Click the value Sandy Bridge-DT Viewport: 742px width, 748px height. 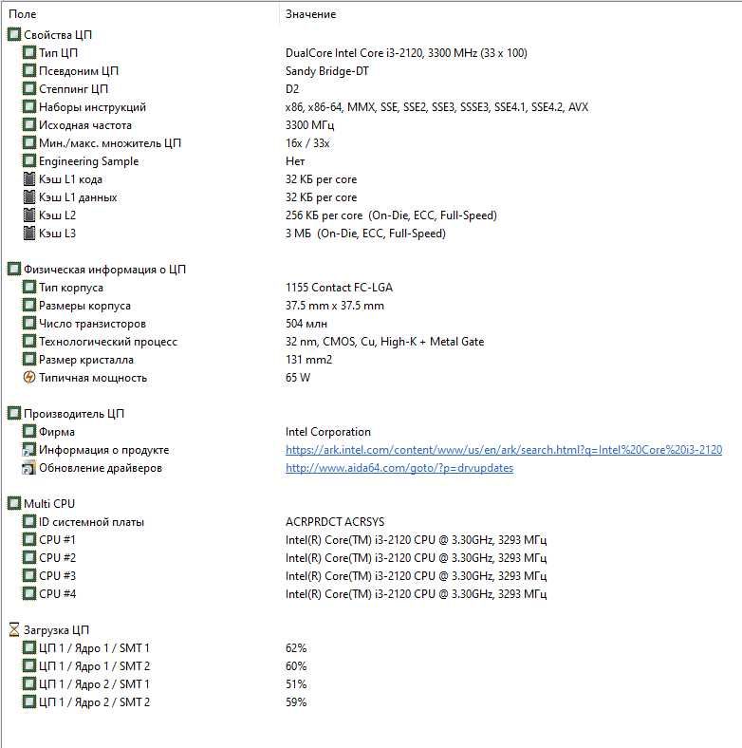coord(326,71)
